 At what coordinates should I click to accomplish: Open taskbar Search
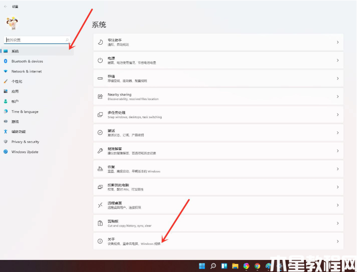(x=213, y=266)
